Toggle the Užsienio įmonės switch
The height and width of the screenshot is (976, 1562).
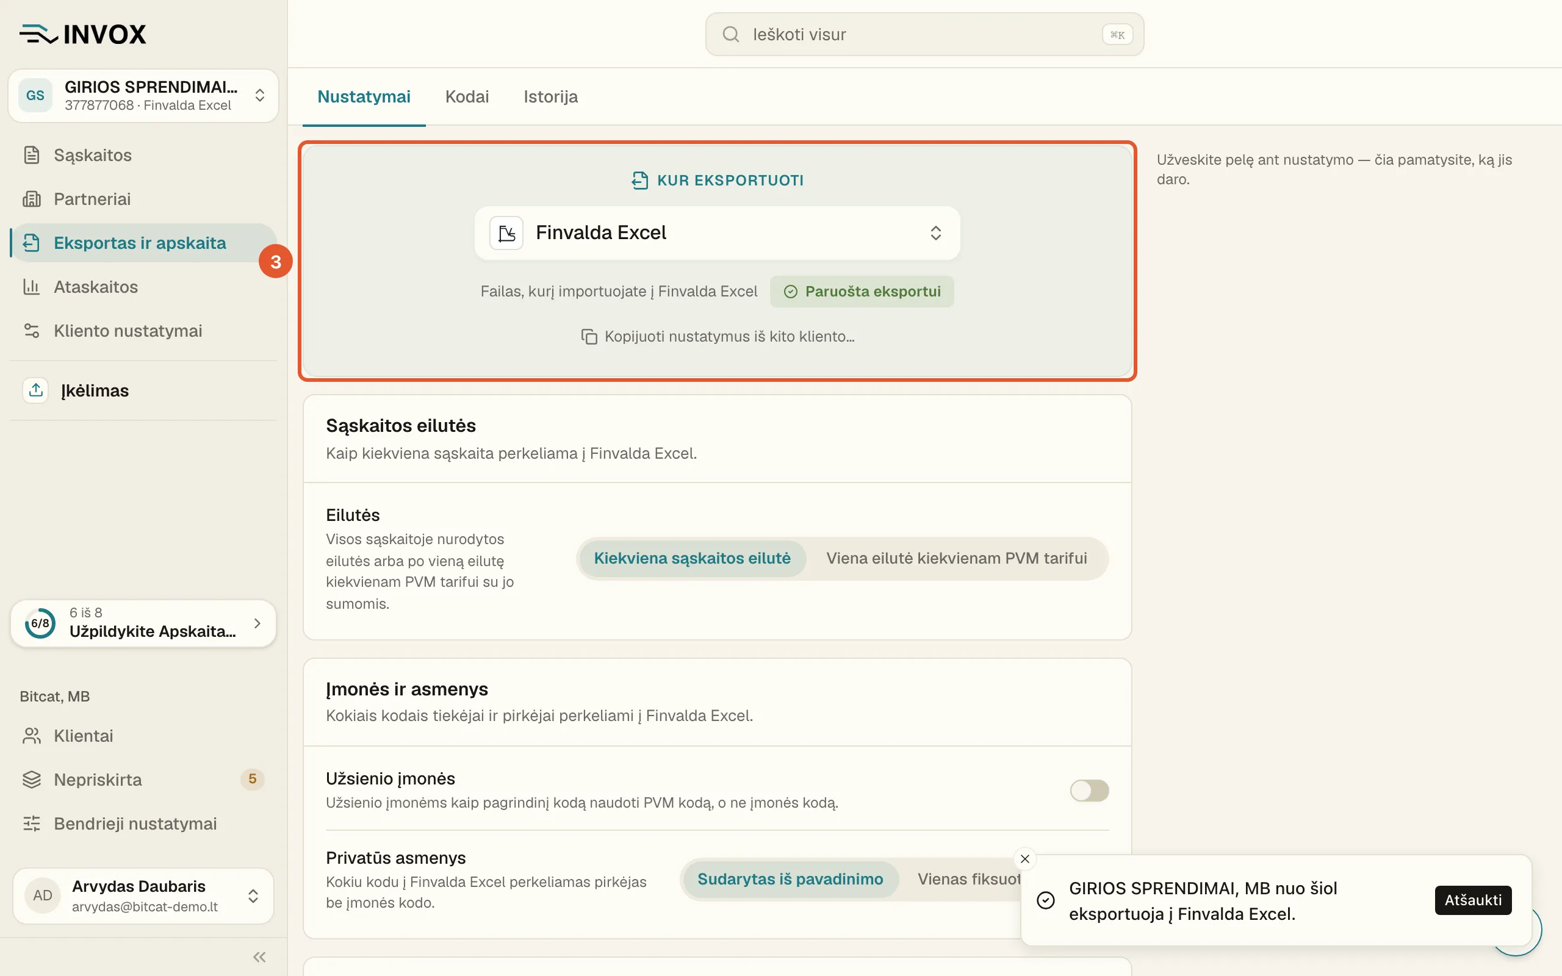pyautogui.click(x=1089, y=790)
